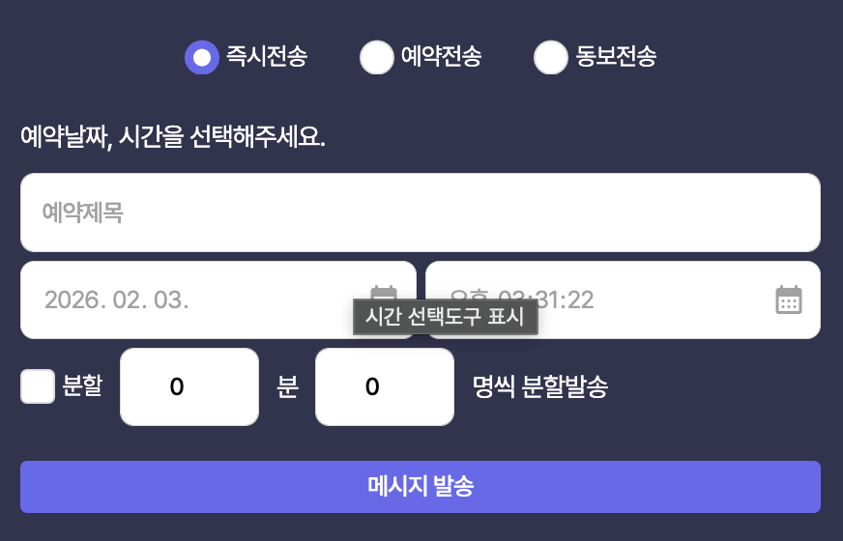Screen dimensions: 843x541
Task: Click the 동보전송 label text
Action: [x=616, y=57]
